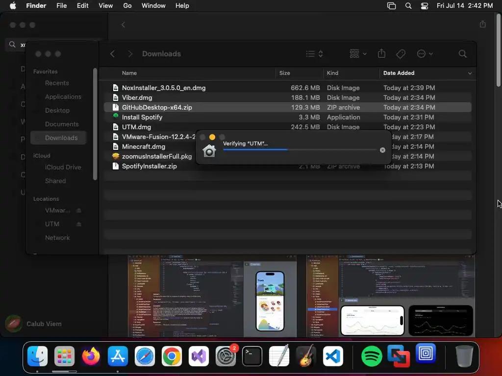
Task: Open Visual Studio purple dock icon
Action: 199,356
